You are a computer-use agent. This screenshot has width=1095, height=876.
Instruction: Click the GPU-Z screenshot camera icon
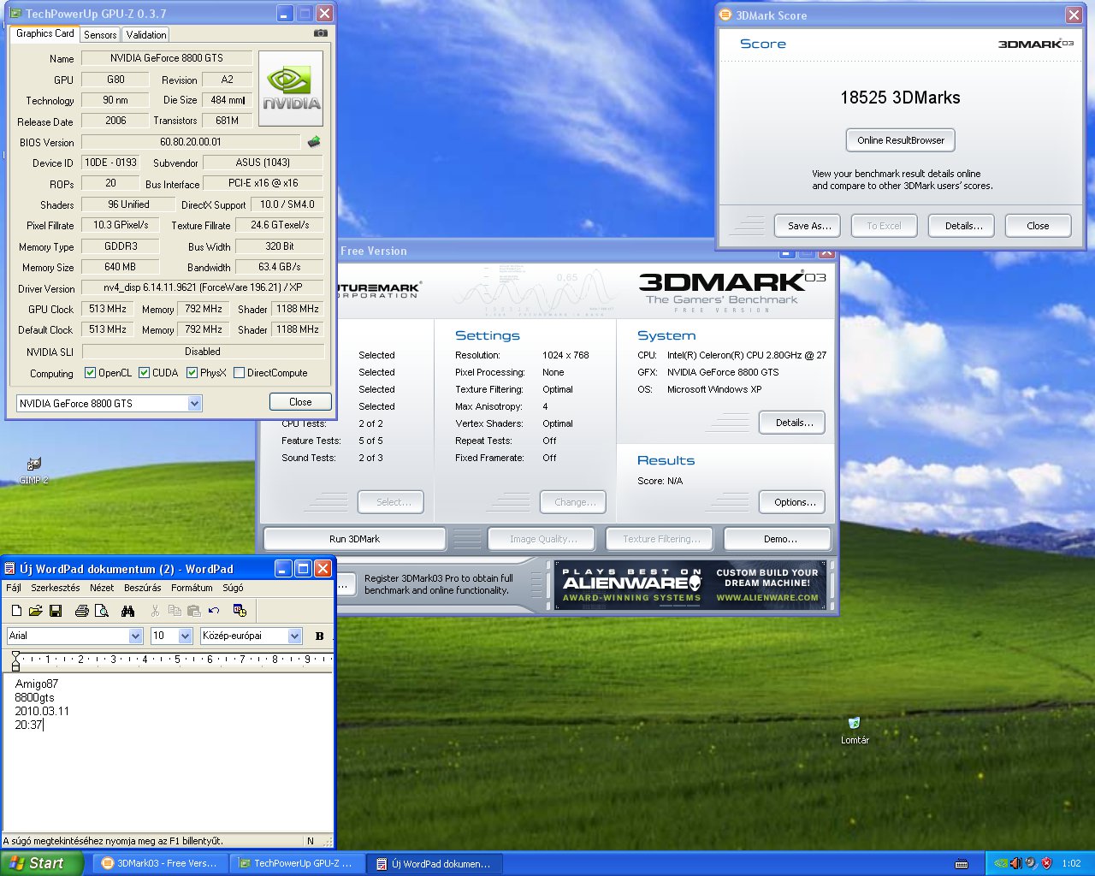point(321,33)
